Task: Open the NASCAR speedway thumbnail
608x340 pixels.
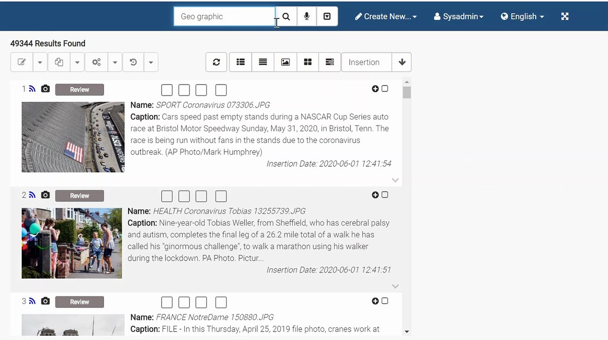Action: (73, 137)
